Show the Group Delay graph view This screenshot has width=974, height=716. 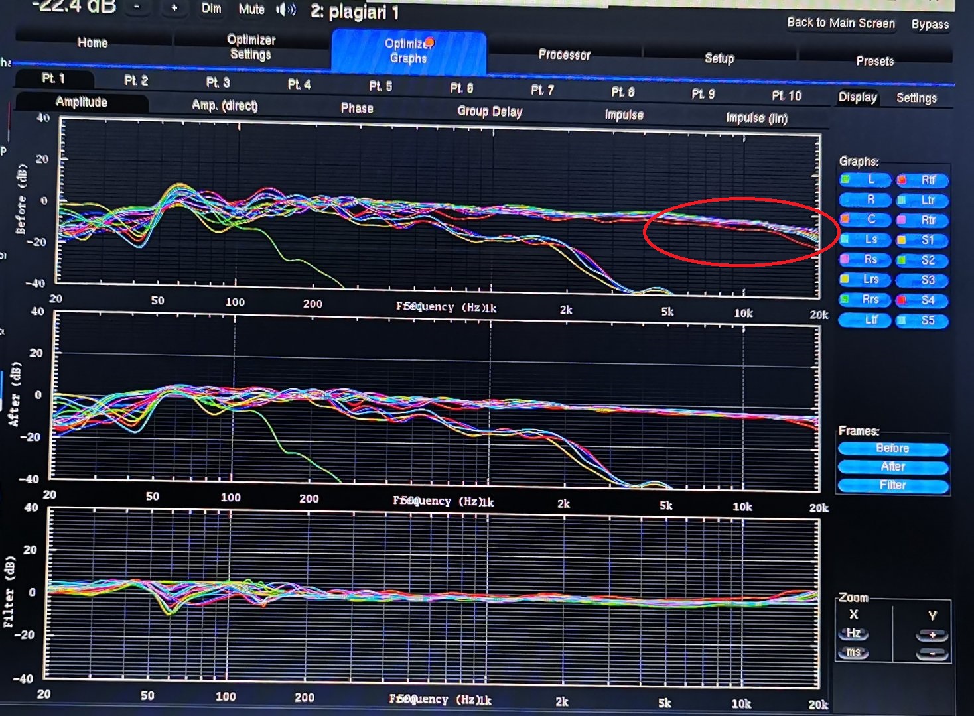click(x=490, y=111)
